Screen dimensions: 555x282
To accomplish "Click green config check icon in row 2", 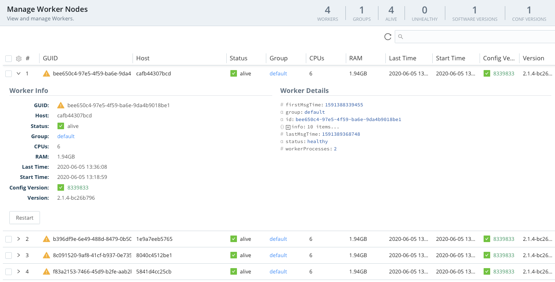I will pyautogui.click(x=487, y=239).
